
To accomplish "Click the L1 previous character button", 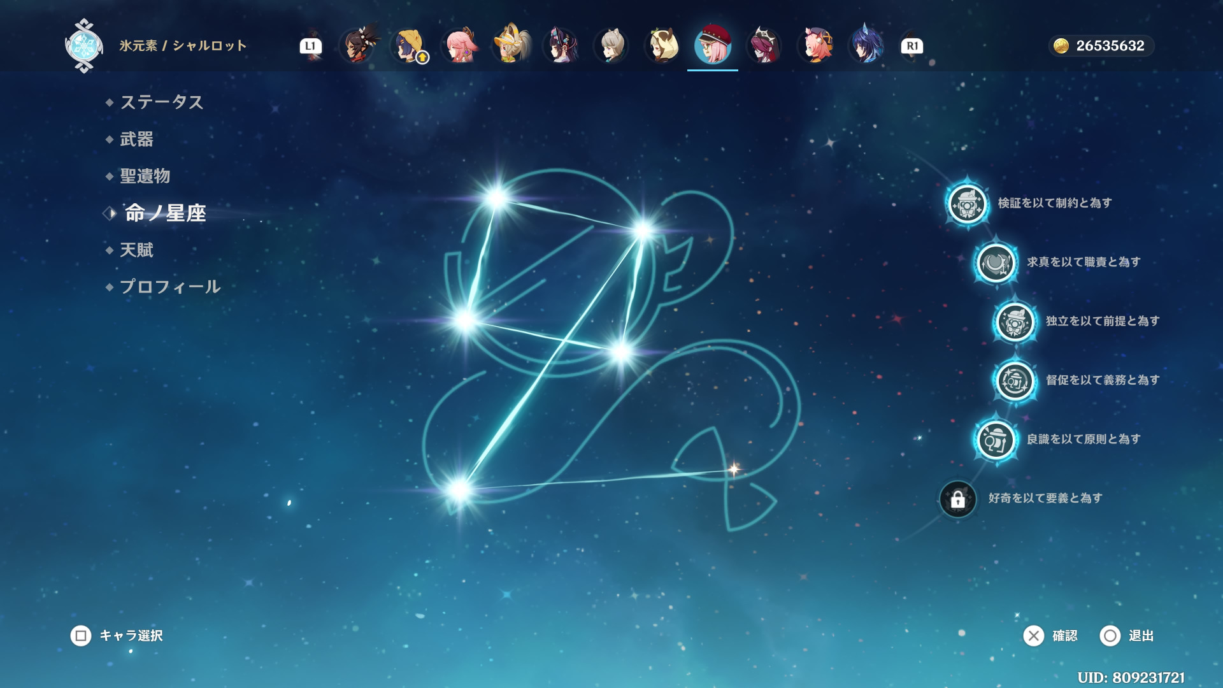I will click(x=311, y=46).
